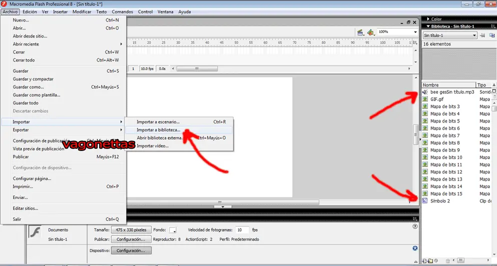Select Guardar como from Archivo menu
Image resolution: width=497 pixels, height=266 pixels.
click(64, 87)
